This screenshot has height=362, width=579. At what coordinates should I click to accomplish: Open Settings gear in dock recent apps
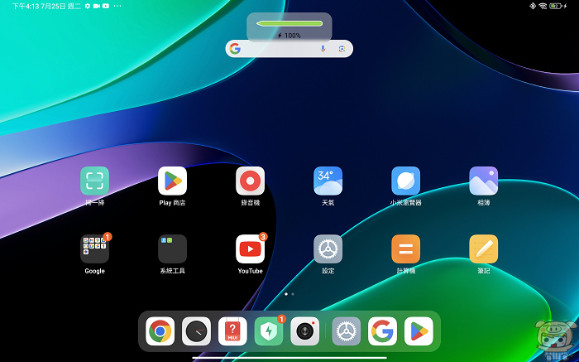click(346, 331)
